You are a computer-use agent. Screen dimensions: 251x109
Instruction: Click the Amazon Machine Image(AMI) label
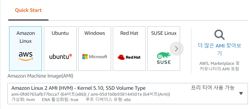[x=40, y=76]
